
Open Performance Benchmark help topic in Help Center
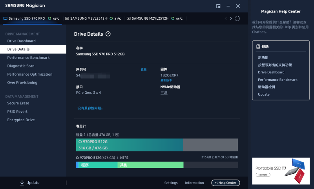coord(277,80)
